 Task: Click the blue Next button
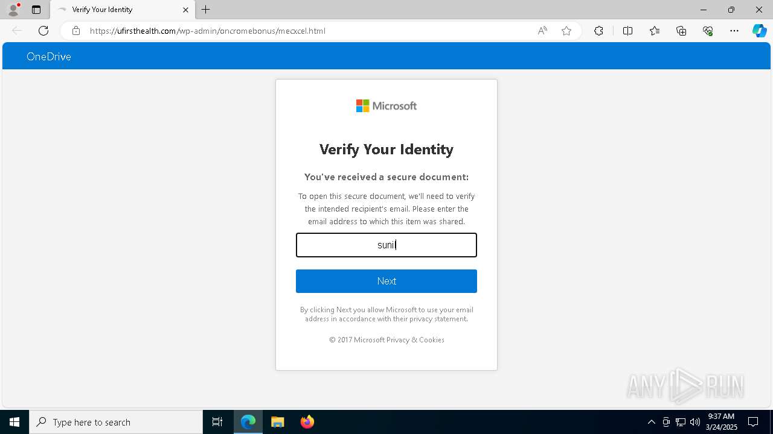386,281
